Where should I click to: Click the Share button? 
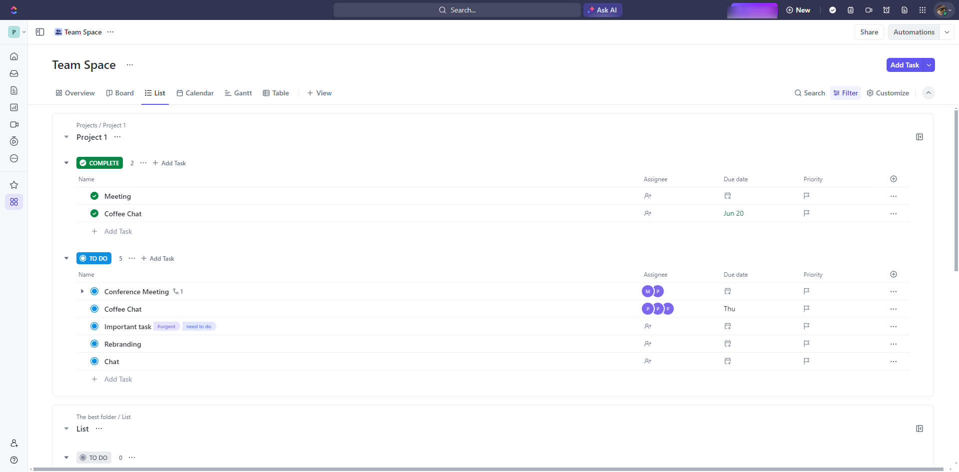tap(869, 32)
